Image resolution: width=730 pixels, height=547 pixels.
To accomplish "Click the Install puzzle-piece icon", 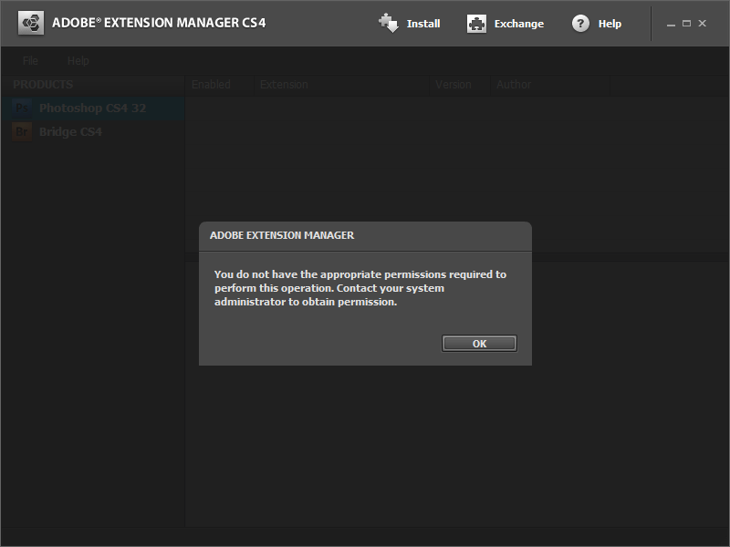I will pyautogui.click(x=389, y=24).
